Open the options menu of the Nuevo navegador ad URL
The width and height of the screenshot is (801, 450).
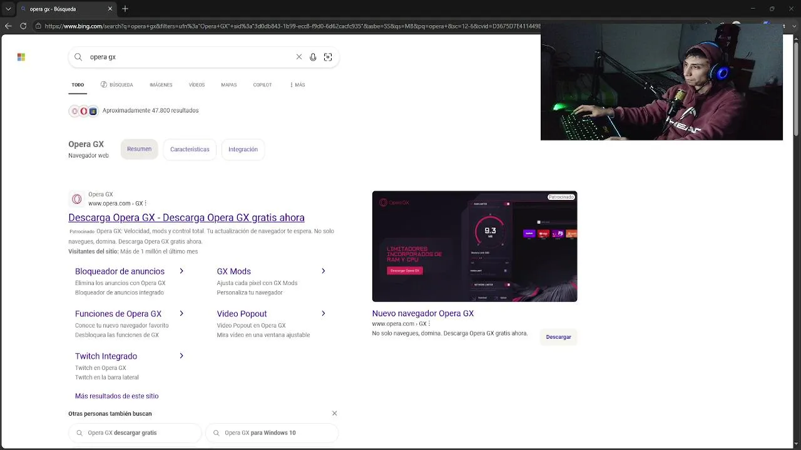[429, 324]
